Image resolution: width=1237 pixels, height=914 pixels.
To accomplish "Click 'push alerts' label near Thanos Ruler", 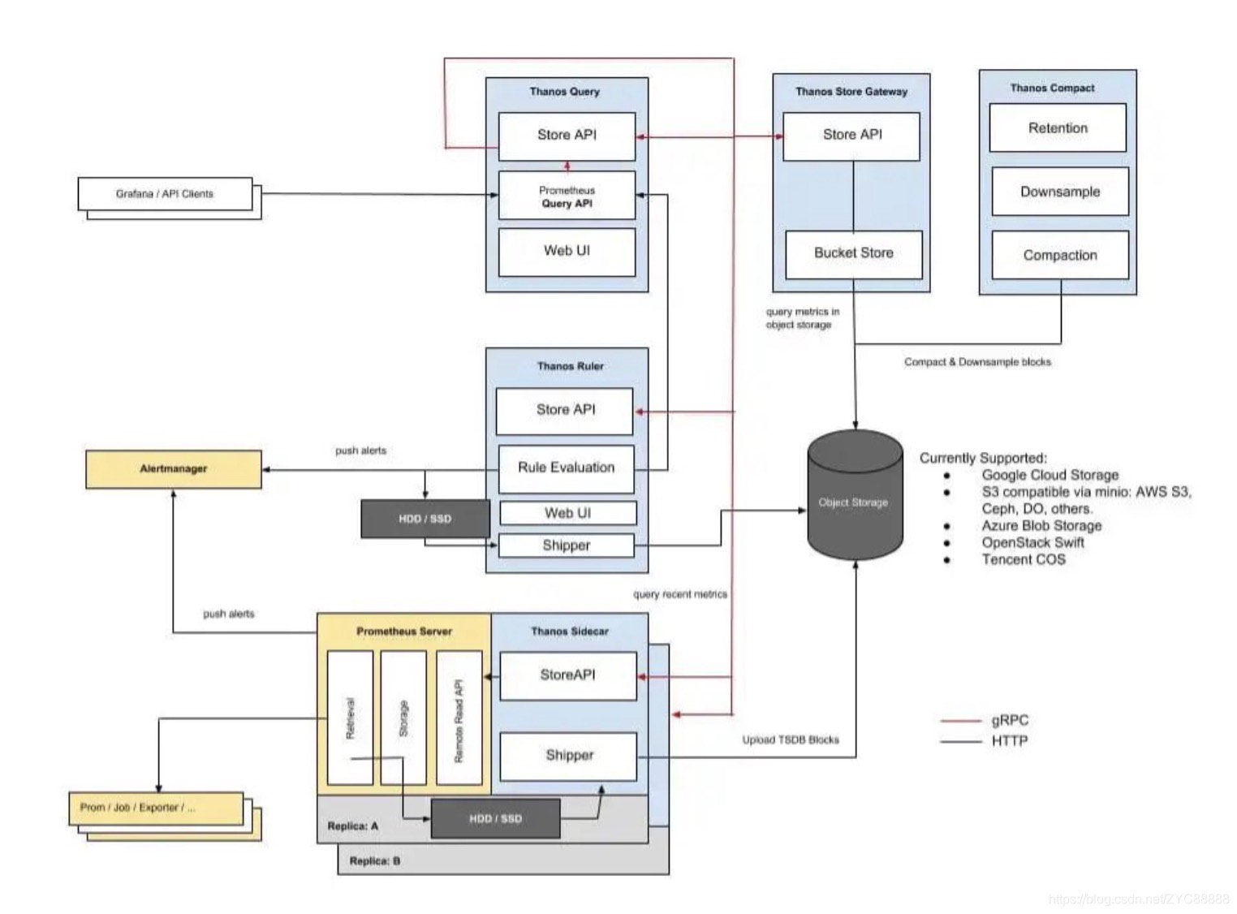I will [x=360, y=451].
